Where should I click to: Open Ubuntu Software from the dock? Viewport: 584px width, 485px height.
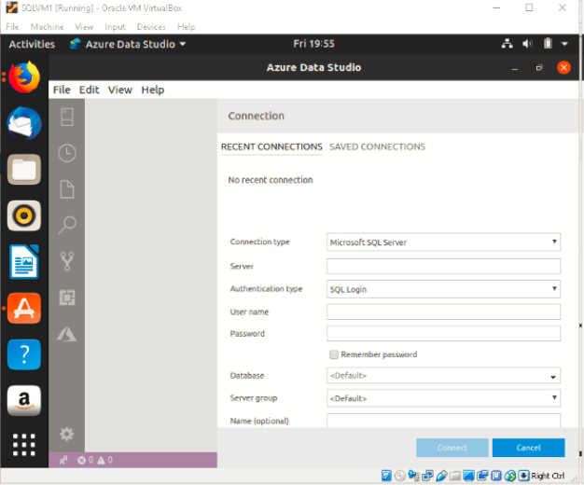(x=24, y=308)
